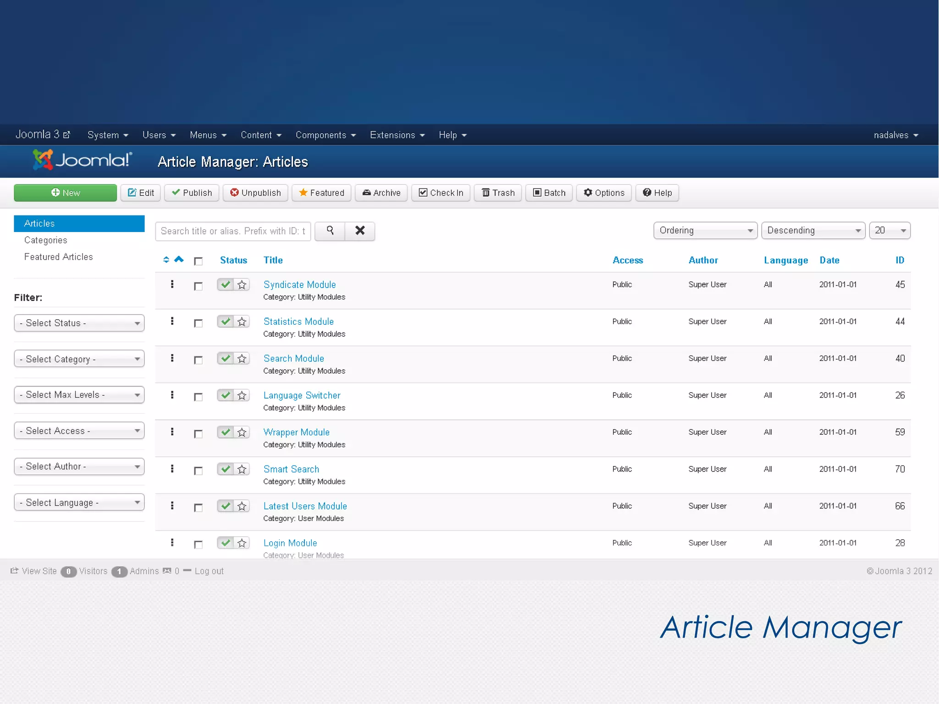Click published checkmark for Statistics Module
Screen dimensions: 939x704
coord(226,322)
